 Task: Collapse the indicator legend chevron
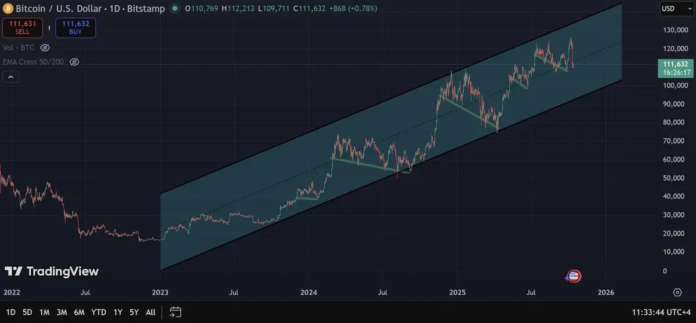[11, 76]
